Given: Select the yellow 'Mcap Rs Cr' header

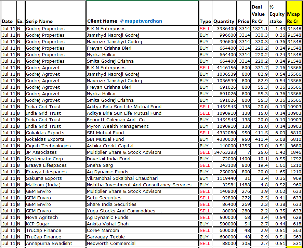Looking at the screenshot, I should pos(294,13).
